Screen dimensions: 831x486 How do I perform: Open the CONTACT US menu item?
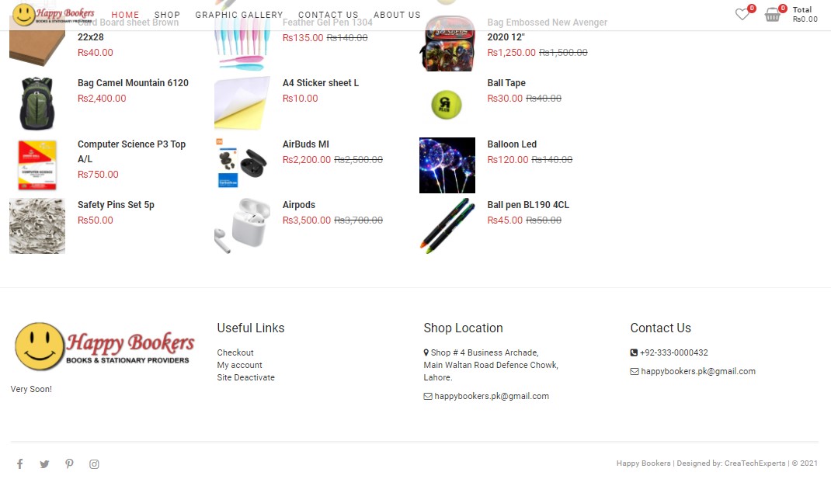(x=328, y=15)
